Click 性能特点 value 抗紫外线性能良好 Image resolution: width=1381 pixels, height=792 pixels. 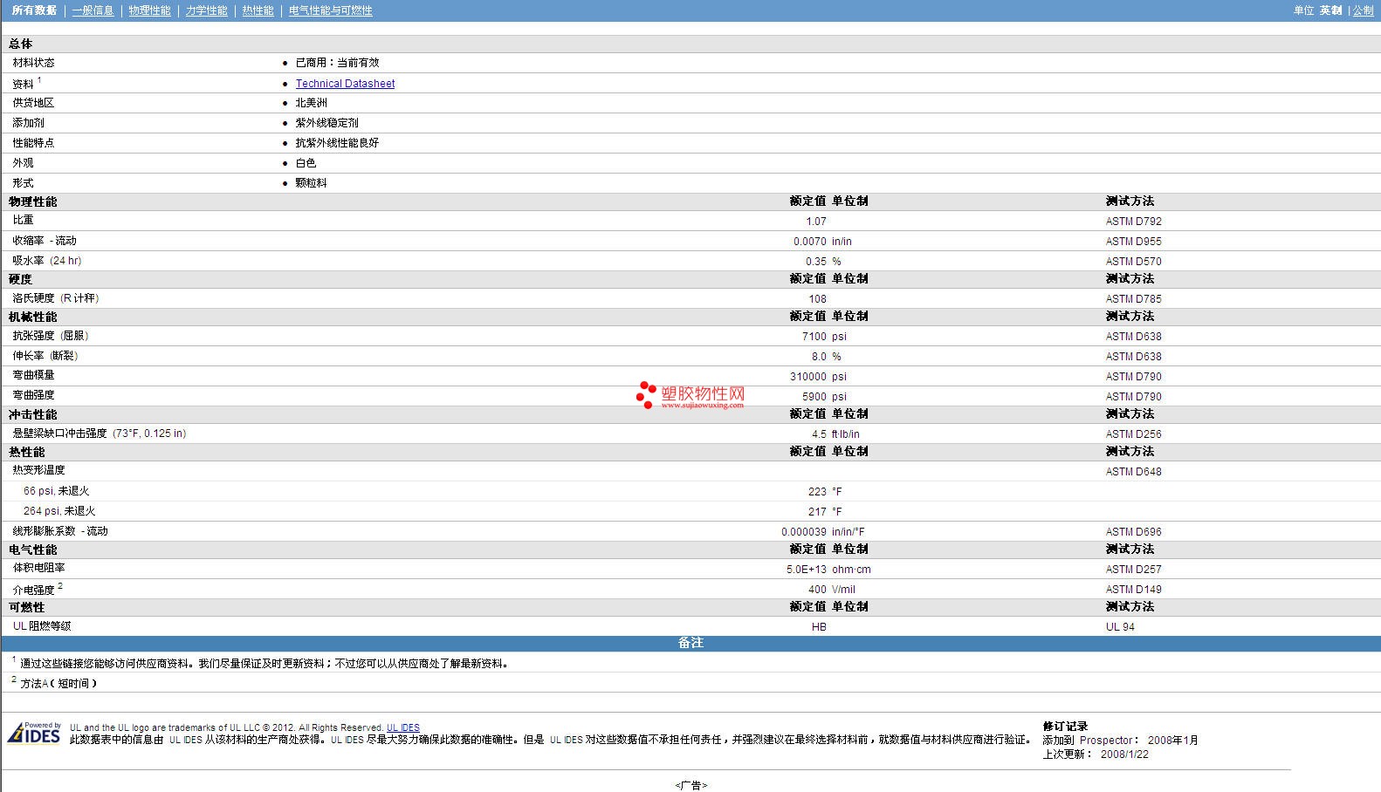click(x=337, y=143)
